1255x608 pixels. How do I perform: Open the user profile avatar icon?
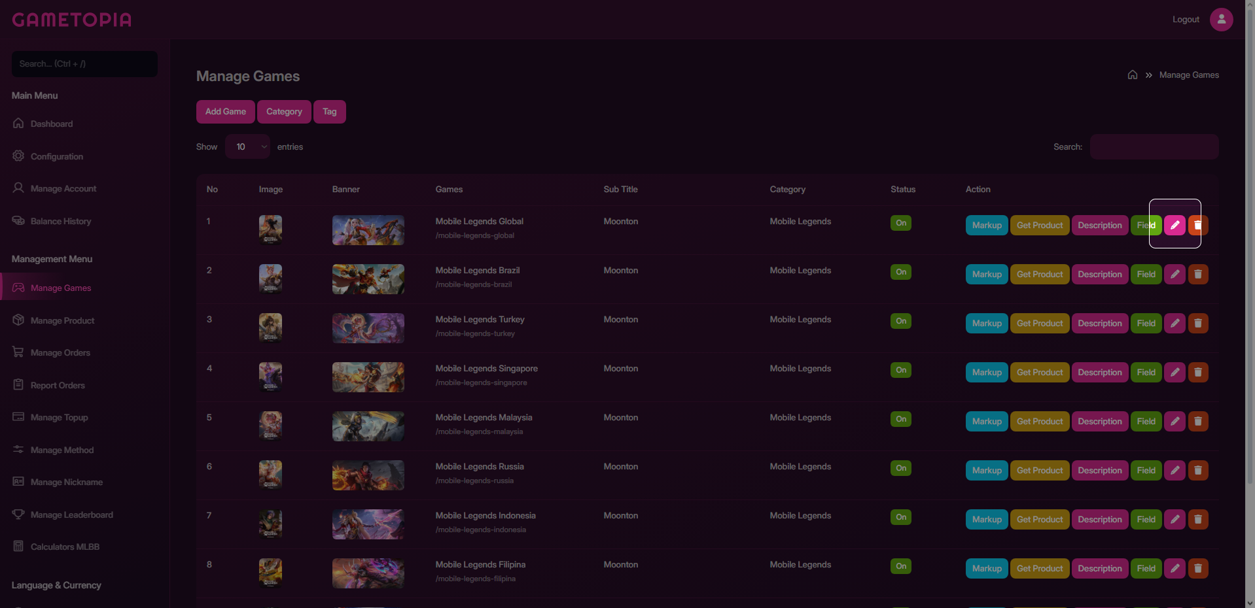1221,19
